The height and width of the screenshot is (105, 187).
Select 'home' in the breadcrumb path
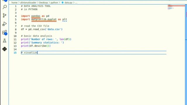14,3
